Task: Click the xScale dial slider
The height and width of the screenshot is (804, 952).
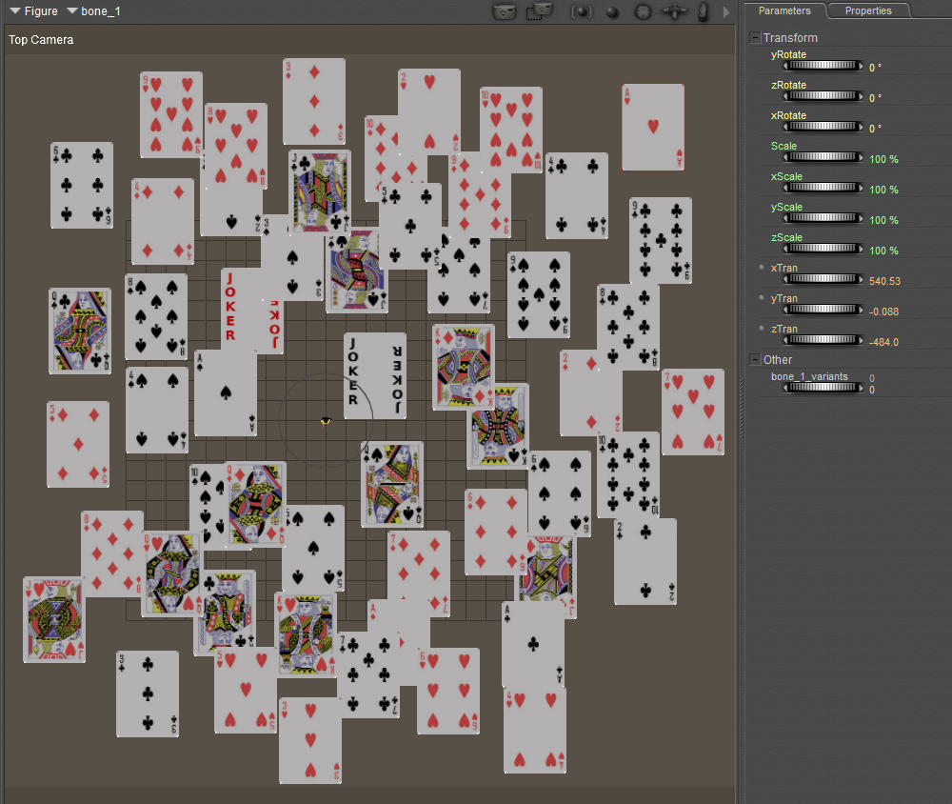Action: click(x=823, y=187)
